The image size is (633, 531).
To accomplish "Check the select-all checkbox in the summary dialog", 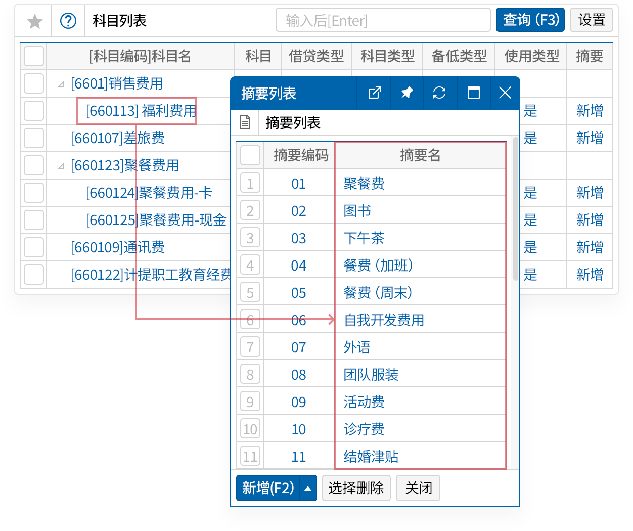I will (x=250, y=155).
